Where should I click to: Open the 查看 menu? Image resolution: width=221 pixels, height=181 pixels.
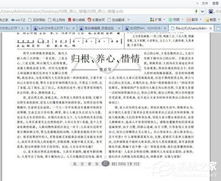215,3
